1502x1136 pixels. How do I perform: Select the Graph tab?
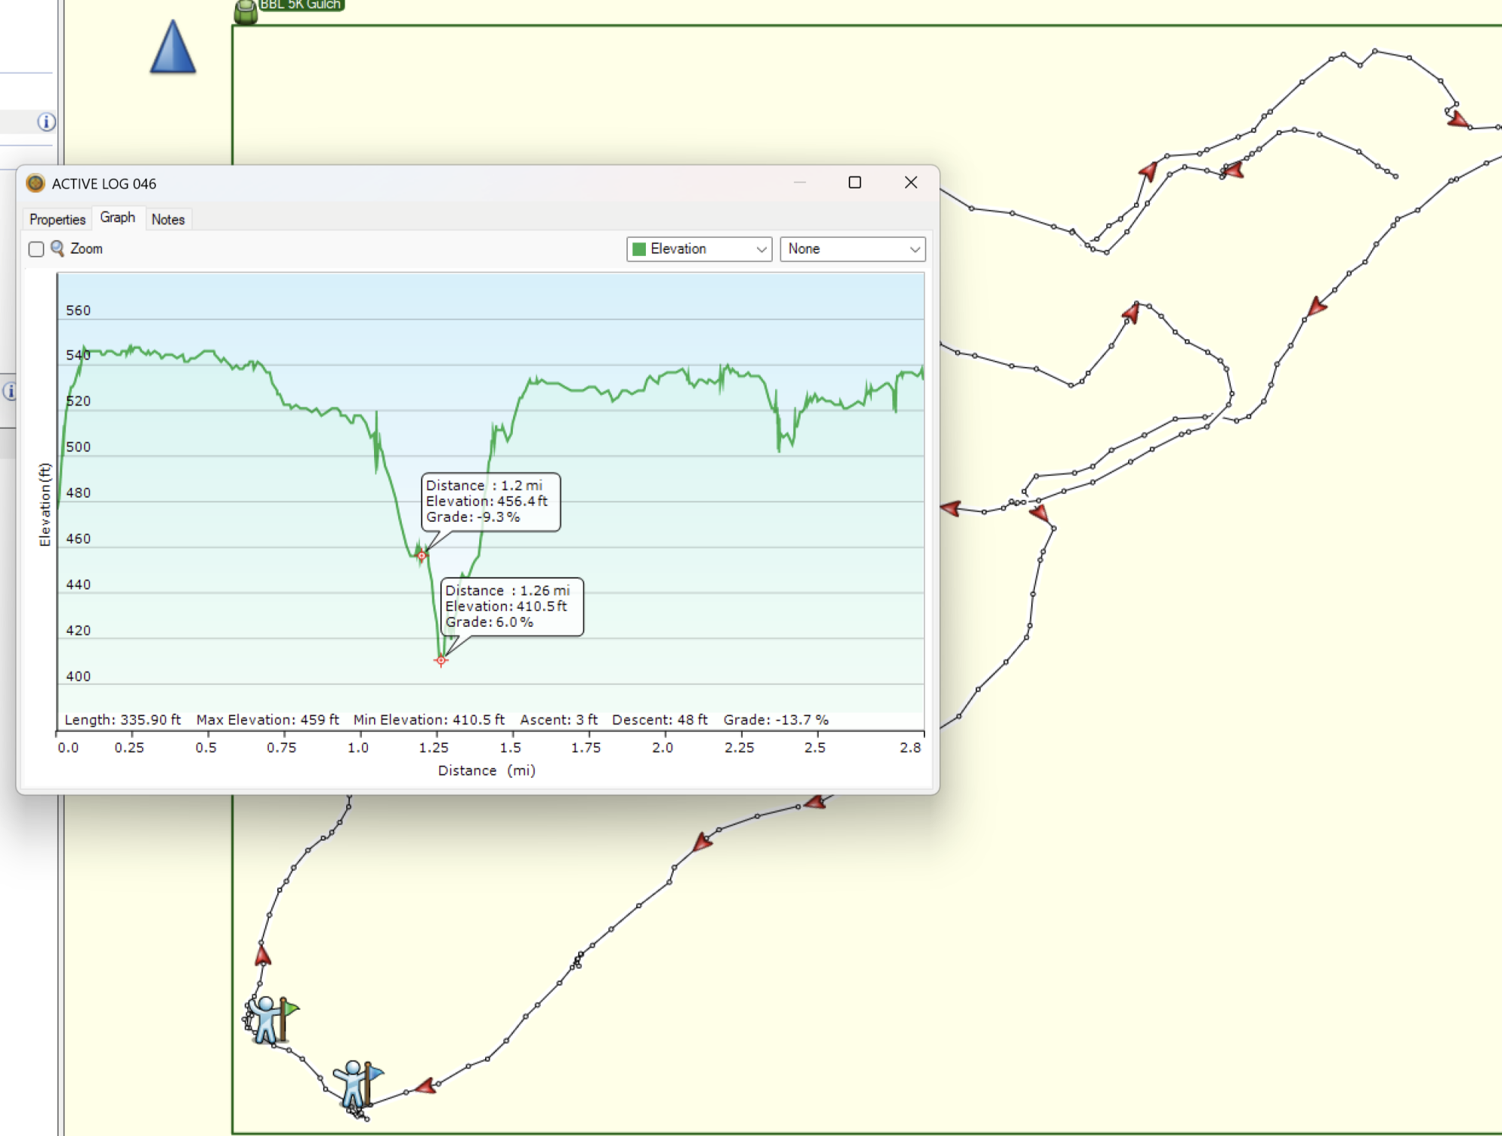click(x=118, y=218)
